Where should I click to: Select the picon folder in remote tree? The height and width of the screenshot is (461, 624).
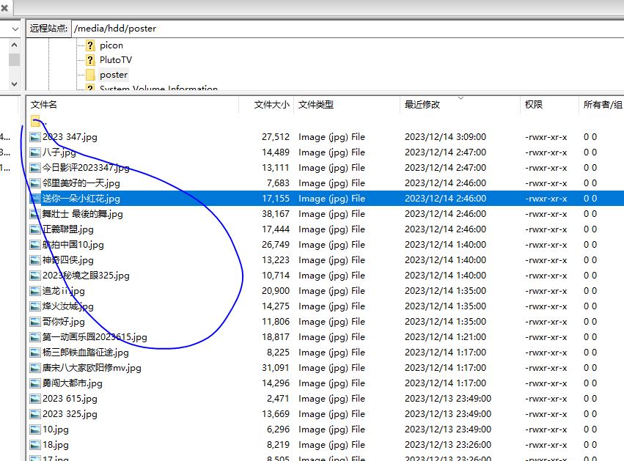pos(111,45)
